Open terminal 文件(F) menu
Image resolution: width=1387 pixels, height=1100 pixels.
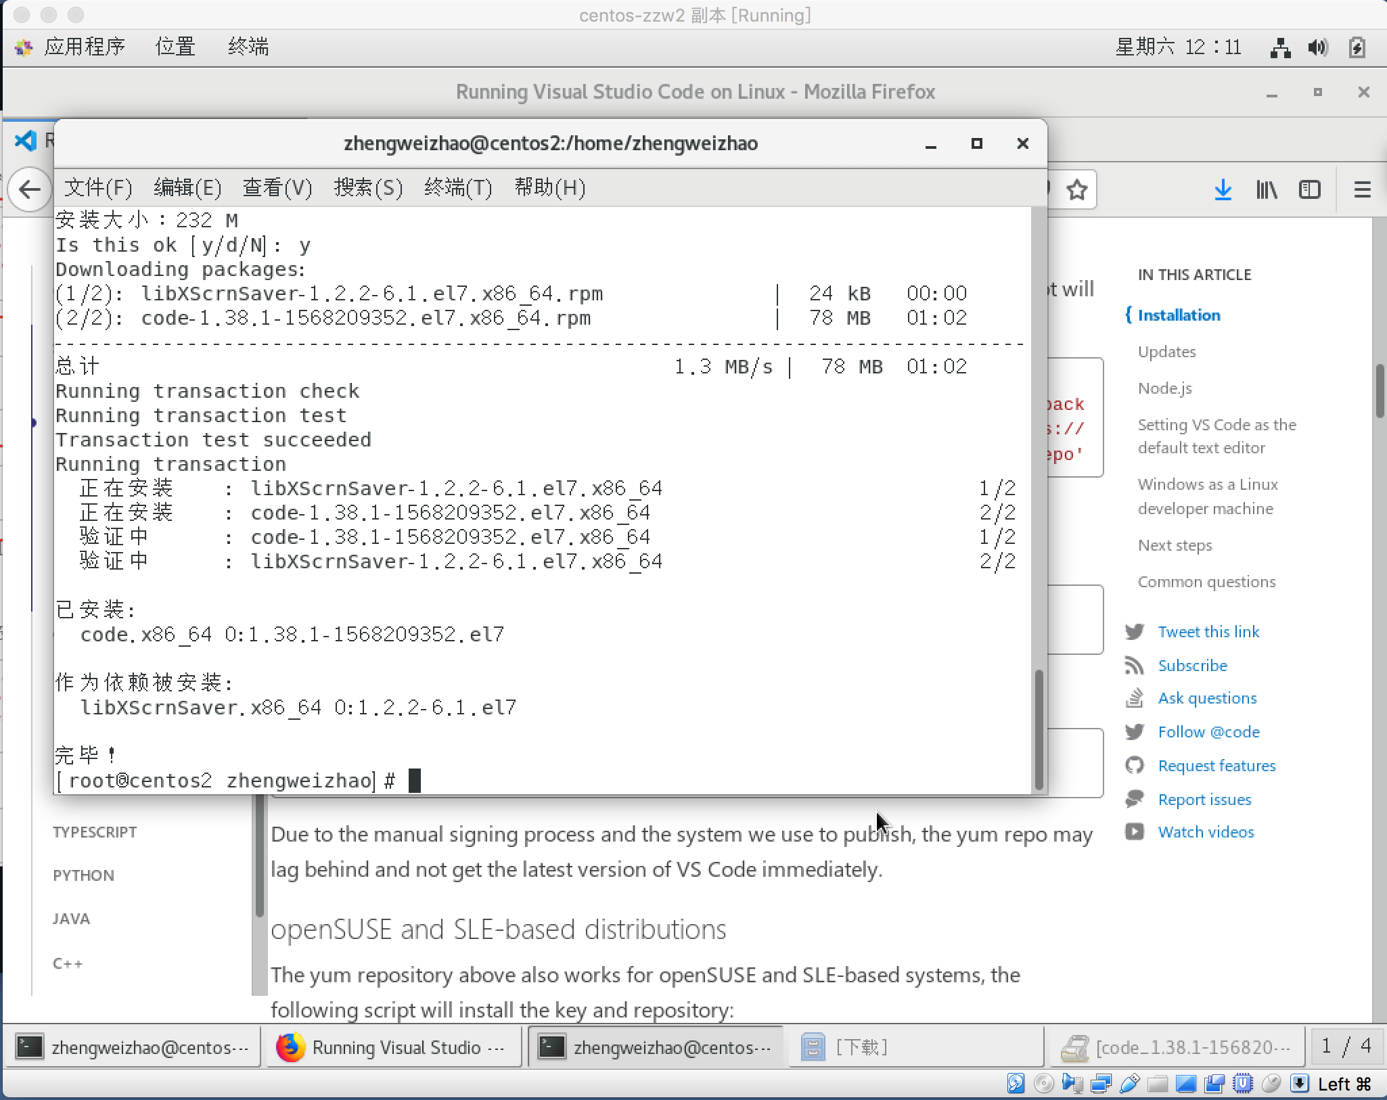[98, 187]
